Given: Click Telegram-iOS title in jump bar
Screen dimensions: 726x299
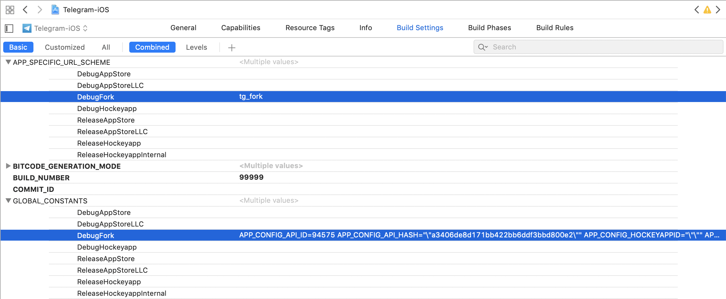Looking at the screenshot, I should tap(86, 10).
